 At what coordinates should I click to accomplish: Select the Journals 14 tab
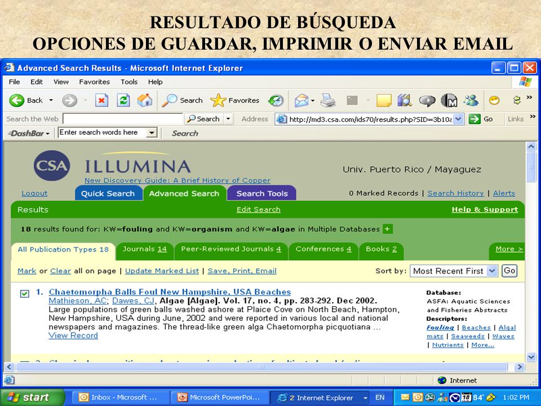tap(144, 251)
